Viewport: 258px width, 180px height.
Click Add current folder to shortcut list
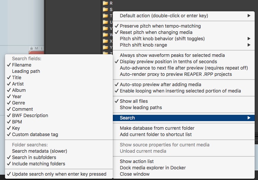pyautogui.click(x=156, y=134)
